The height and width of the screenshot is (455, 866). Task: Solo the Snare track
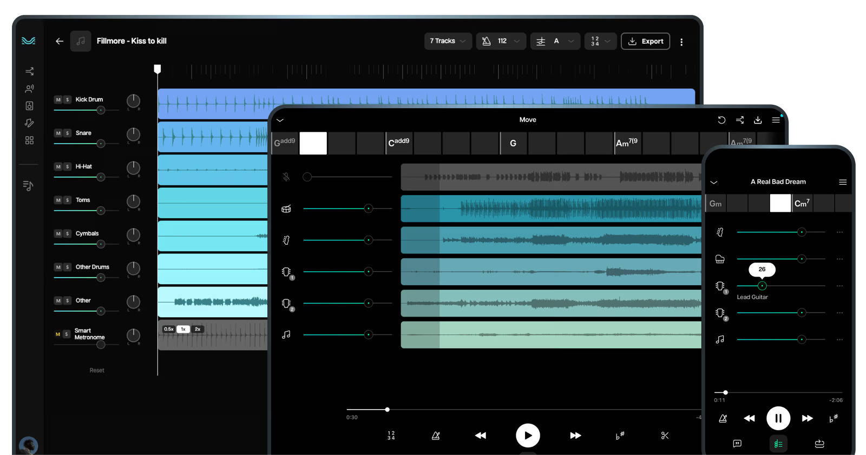tap(67, 133)
